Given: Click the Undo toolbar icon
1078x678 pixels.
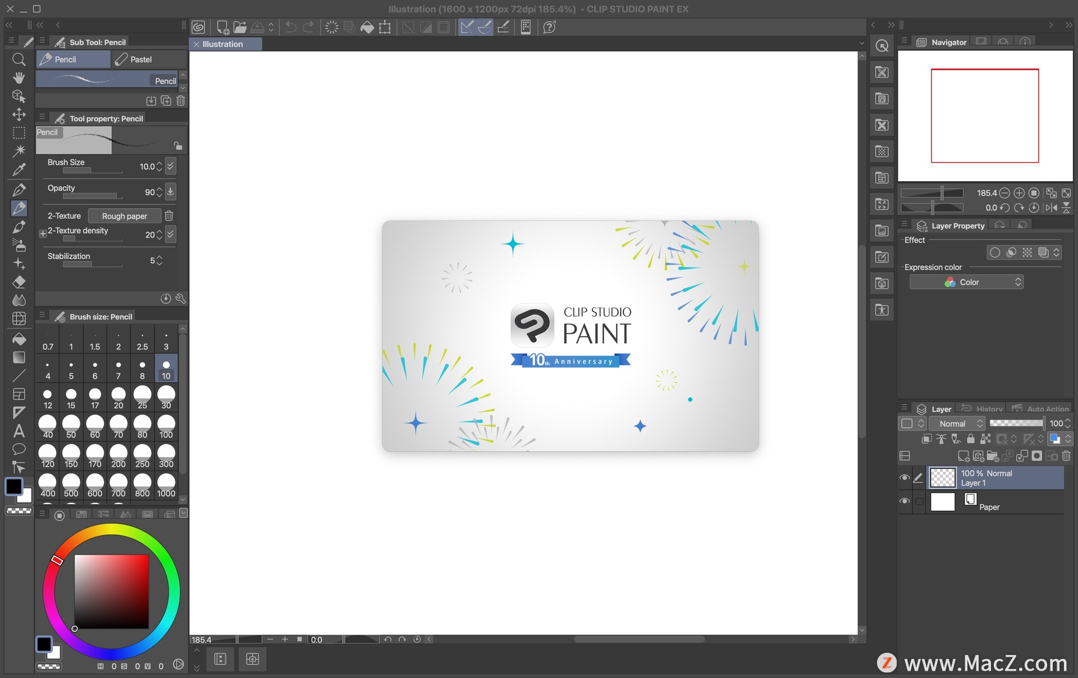Looking at the screenshot, I should [x=290, y=27].
